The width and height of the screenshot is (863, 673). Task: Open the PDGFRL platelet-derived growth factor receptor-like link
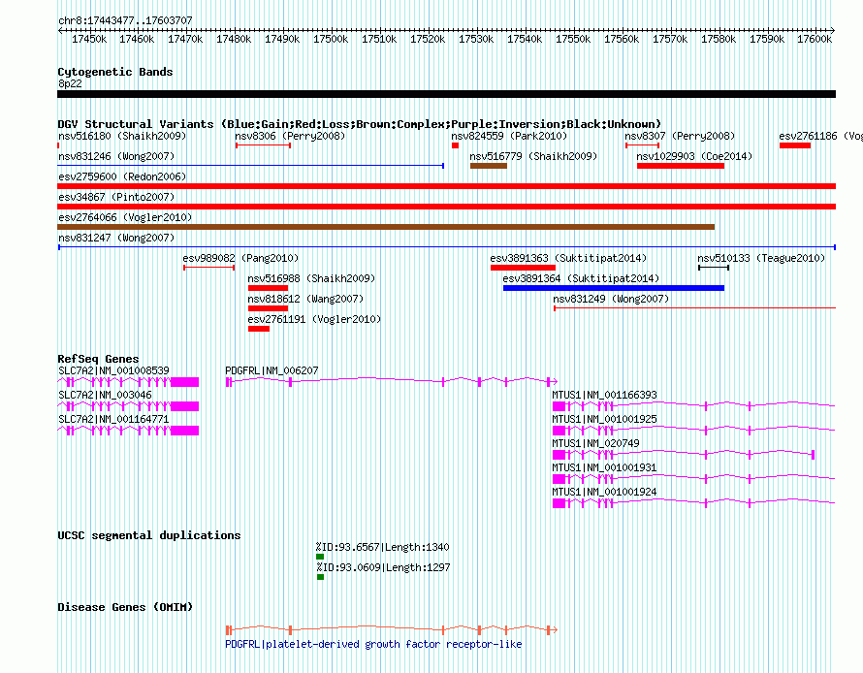pos(372,644)
